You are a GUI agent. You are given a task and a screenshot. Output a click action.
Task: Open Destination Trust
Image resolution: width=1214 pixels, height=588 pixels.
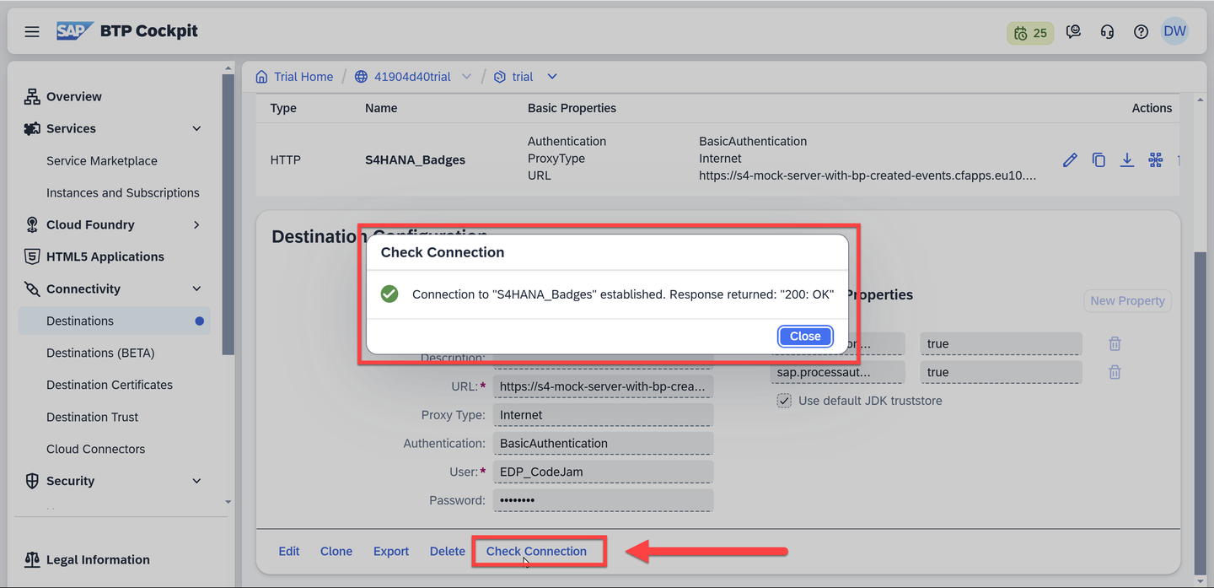coord(93,417)
